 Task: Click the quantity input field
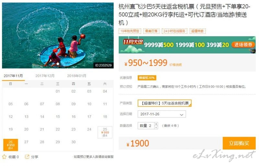[146, 126]
